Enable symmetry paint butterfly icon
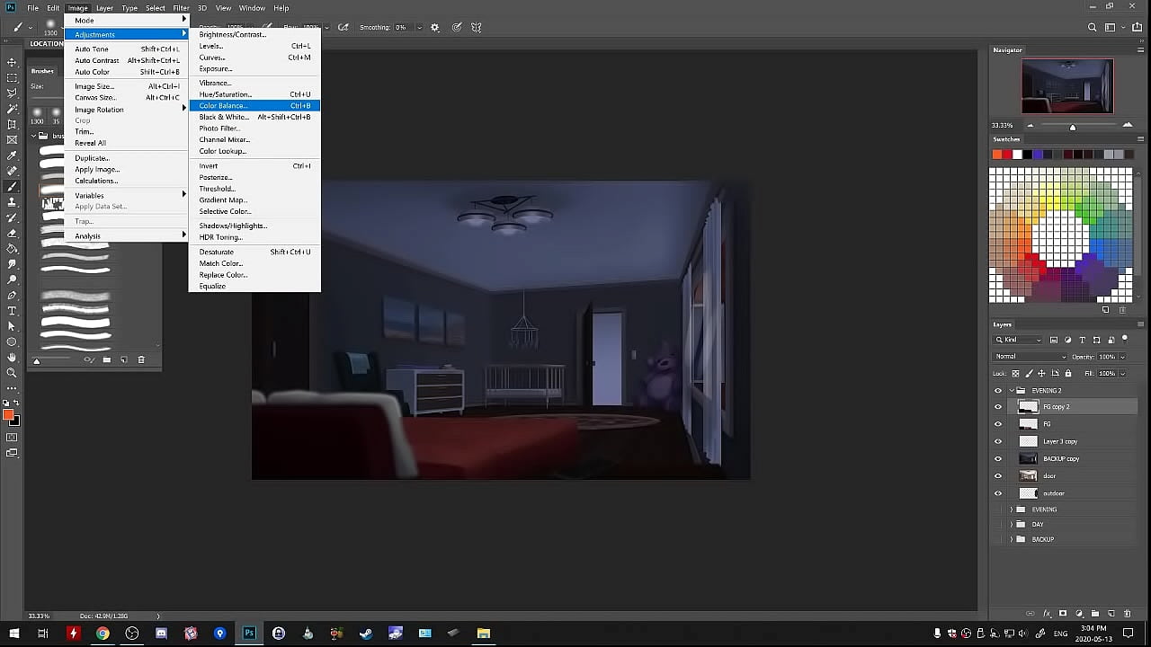This screenshot has height=647, width=1151. [477, 28]
